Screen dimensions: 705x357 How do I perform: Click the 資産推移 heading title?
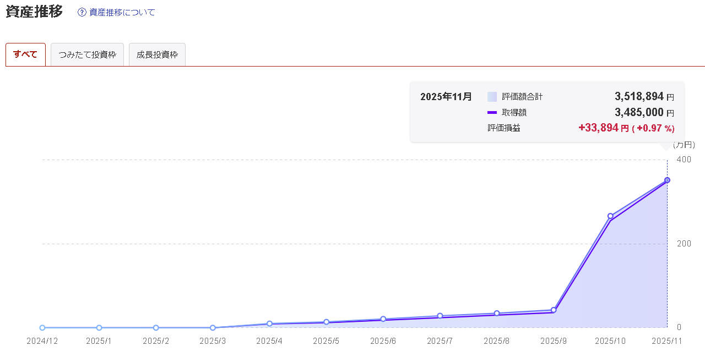click(x=34, y=12)
